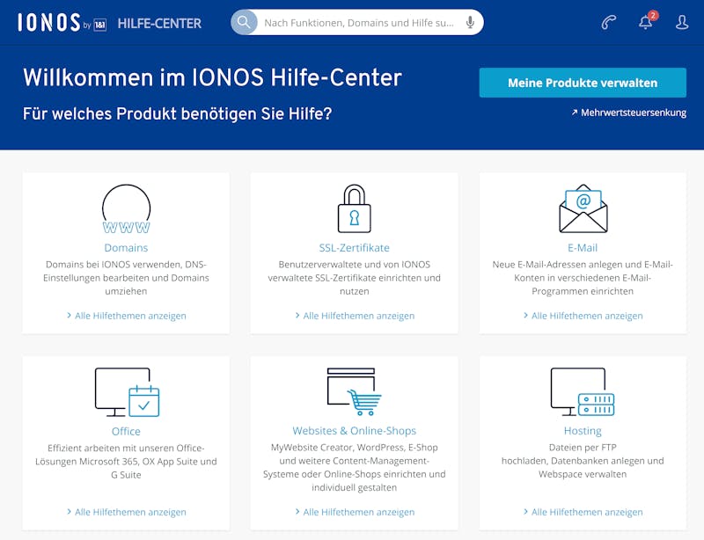Click the Office description mentioning Microsoft 365

(126, 462)
